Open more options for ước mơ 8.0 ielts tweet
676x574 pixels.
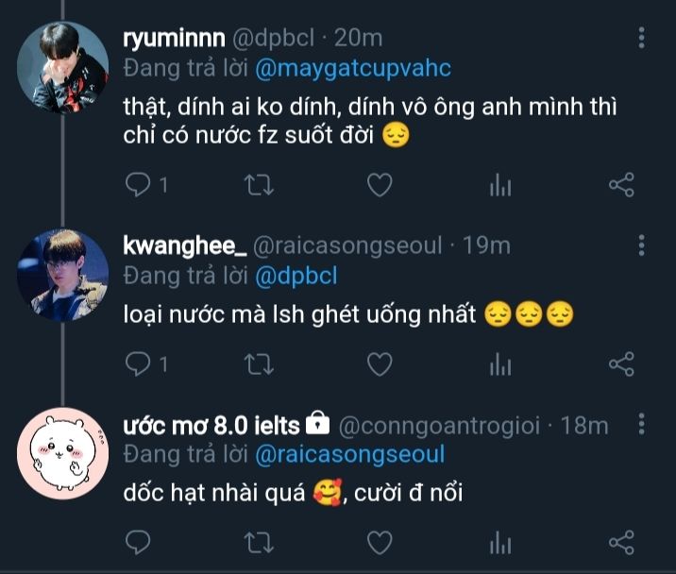[x=642, y=426]
